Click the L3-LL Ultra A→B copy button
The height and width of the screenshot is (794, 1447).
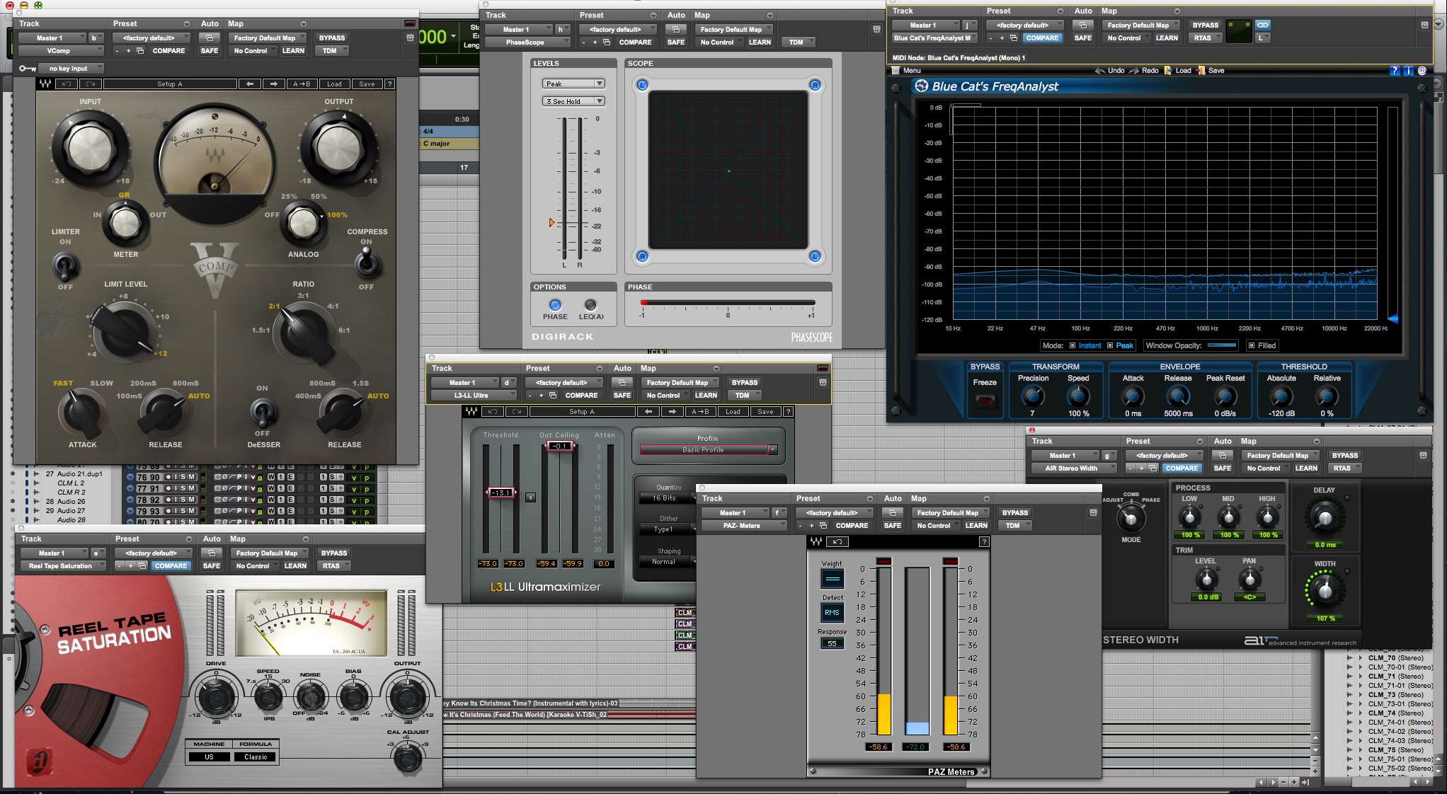[x=699, y=411]
